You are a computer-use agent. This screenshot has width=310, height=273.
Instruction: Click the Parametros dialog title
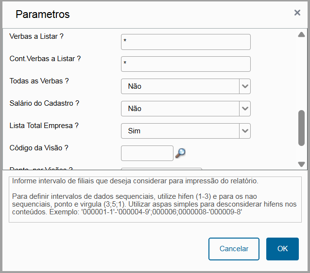point(42,14)
